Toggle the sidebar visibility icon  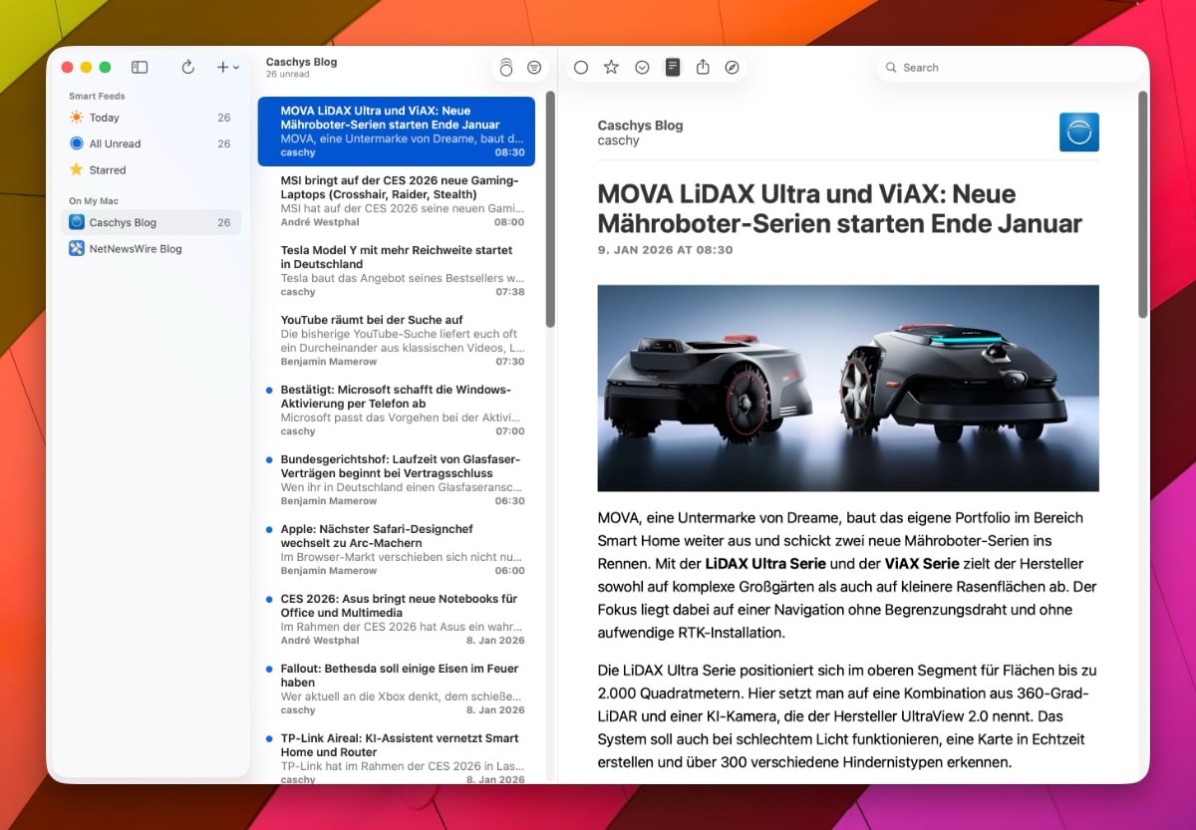point(140,68)
